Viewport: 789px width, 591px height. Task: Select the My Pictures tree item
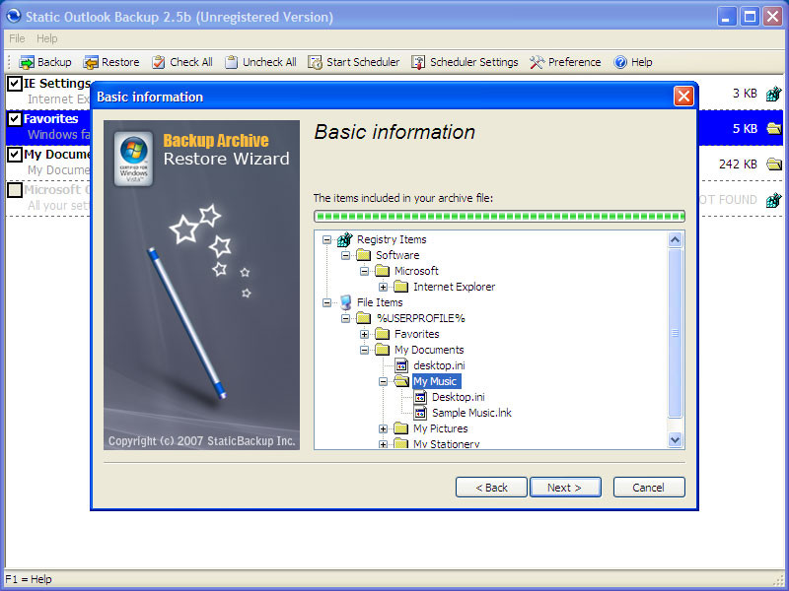tap(440, 428)
